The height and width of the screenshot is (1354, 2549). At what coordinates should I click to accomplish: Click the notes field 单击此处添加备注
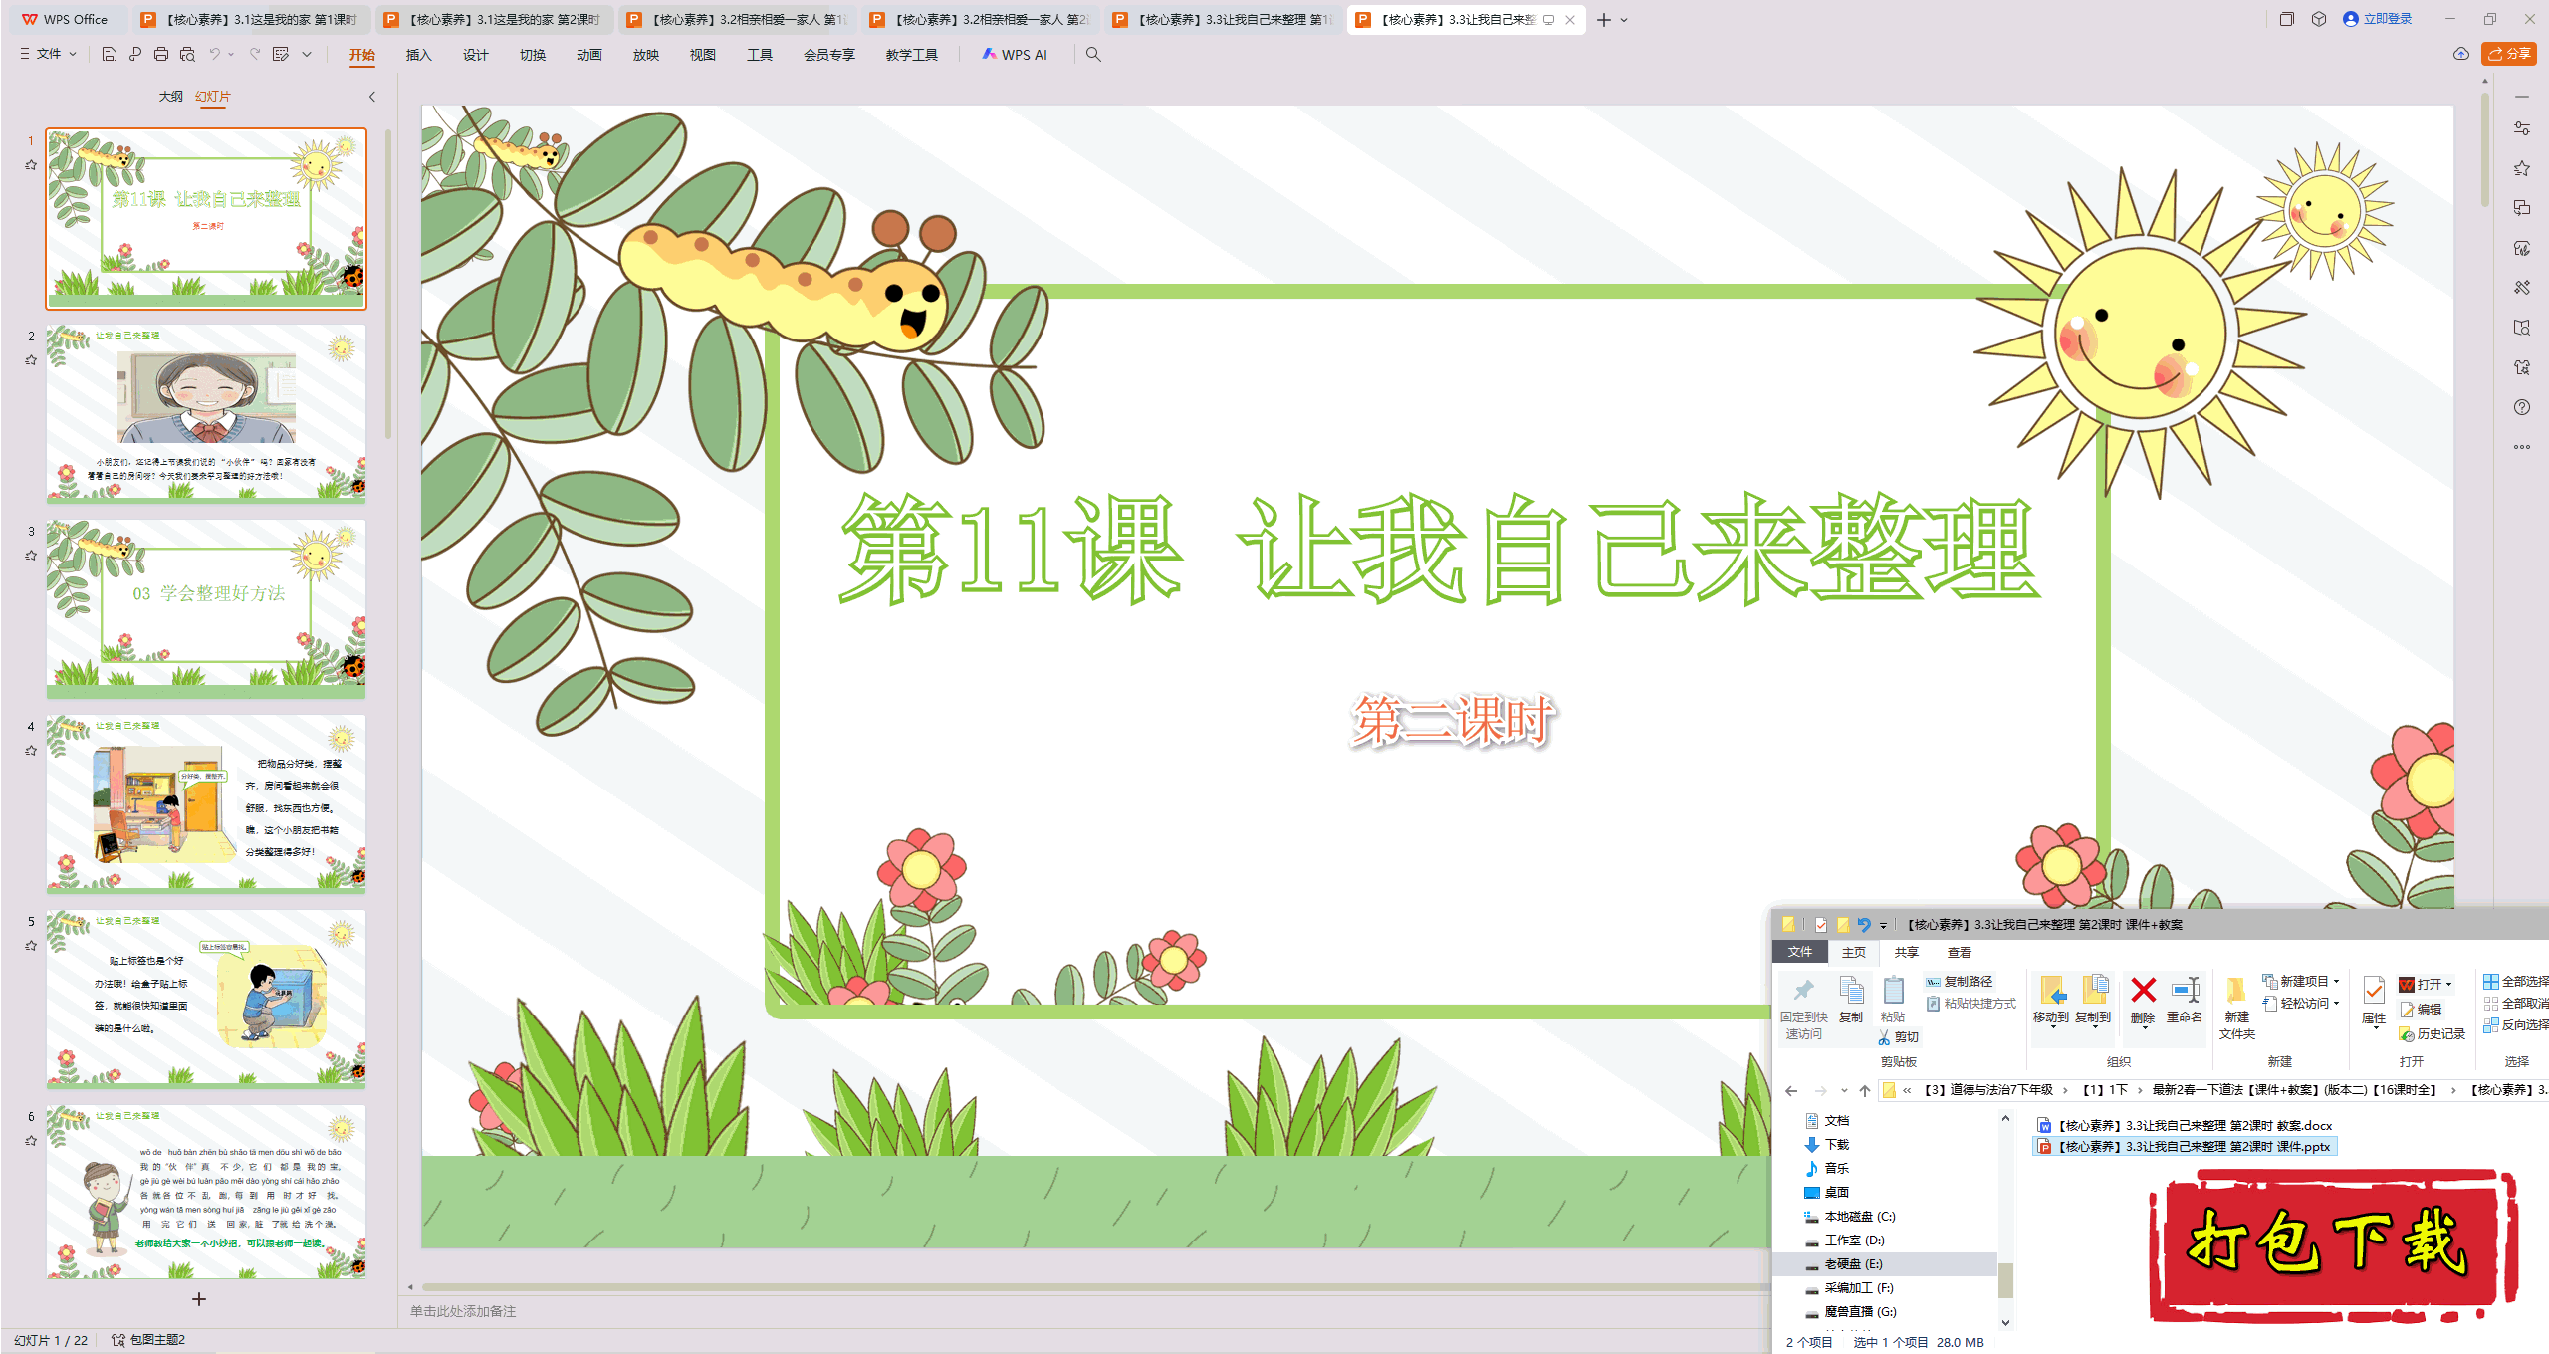[x=463, y=1311]
